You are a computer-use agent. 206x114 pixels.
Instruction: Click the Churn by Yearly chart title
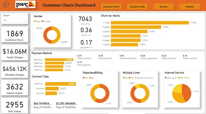(x=110, y=16)
